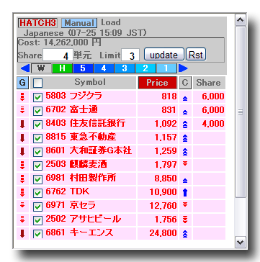260x262 pixels.
Task: Click the Load link
Action: pyautogui.click(x=111, y=22)
